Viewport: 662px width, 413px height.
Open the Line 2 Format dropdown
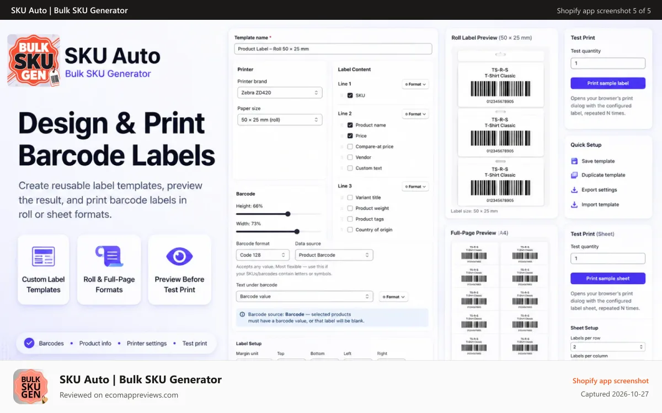415,114
